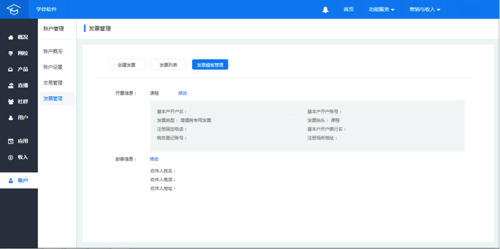
Task: Select the 发票模板管理 tab
Action: pyautogui.click(x=210, y=64)
